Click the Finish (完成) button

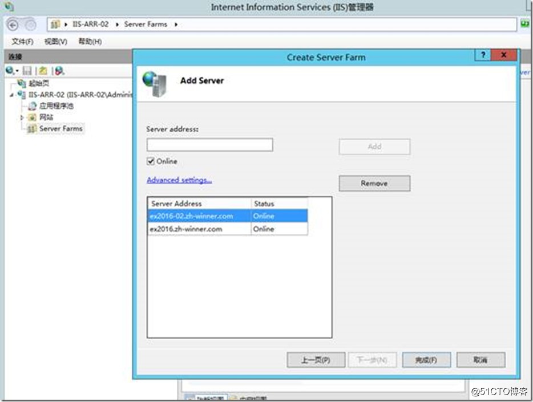(x=426, y=360)
